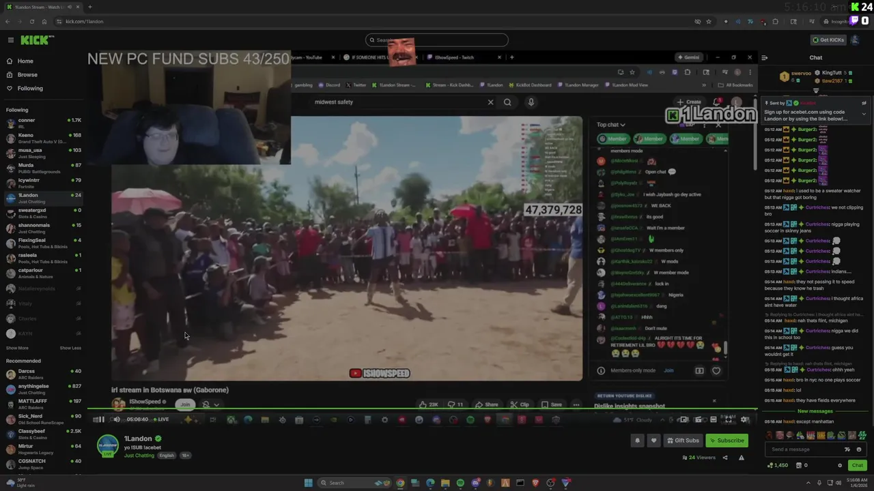
Task: Click Save under the streamed YouTube video
Action: 552,404
